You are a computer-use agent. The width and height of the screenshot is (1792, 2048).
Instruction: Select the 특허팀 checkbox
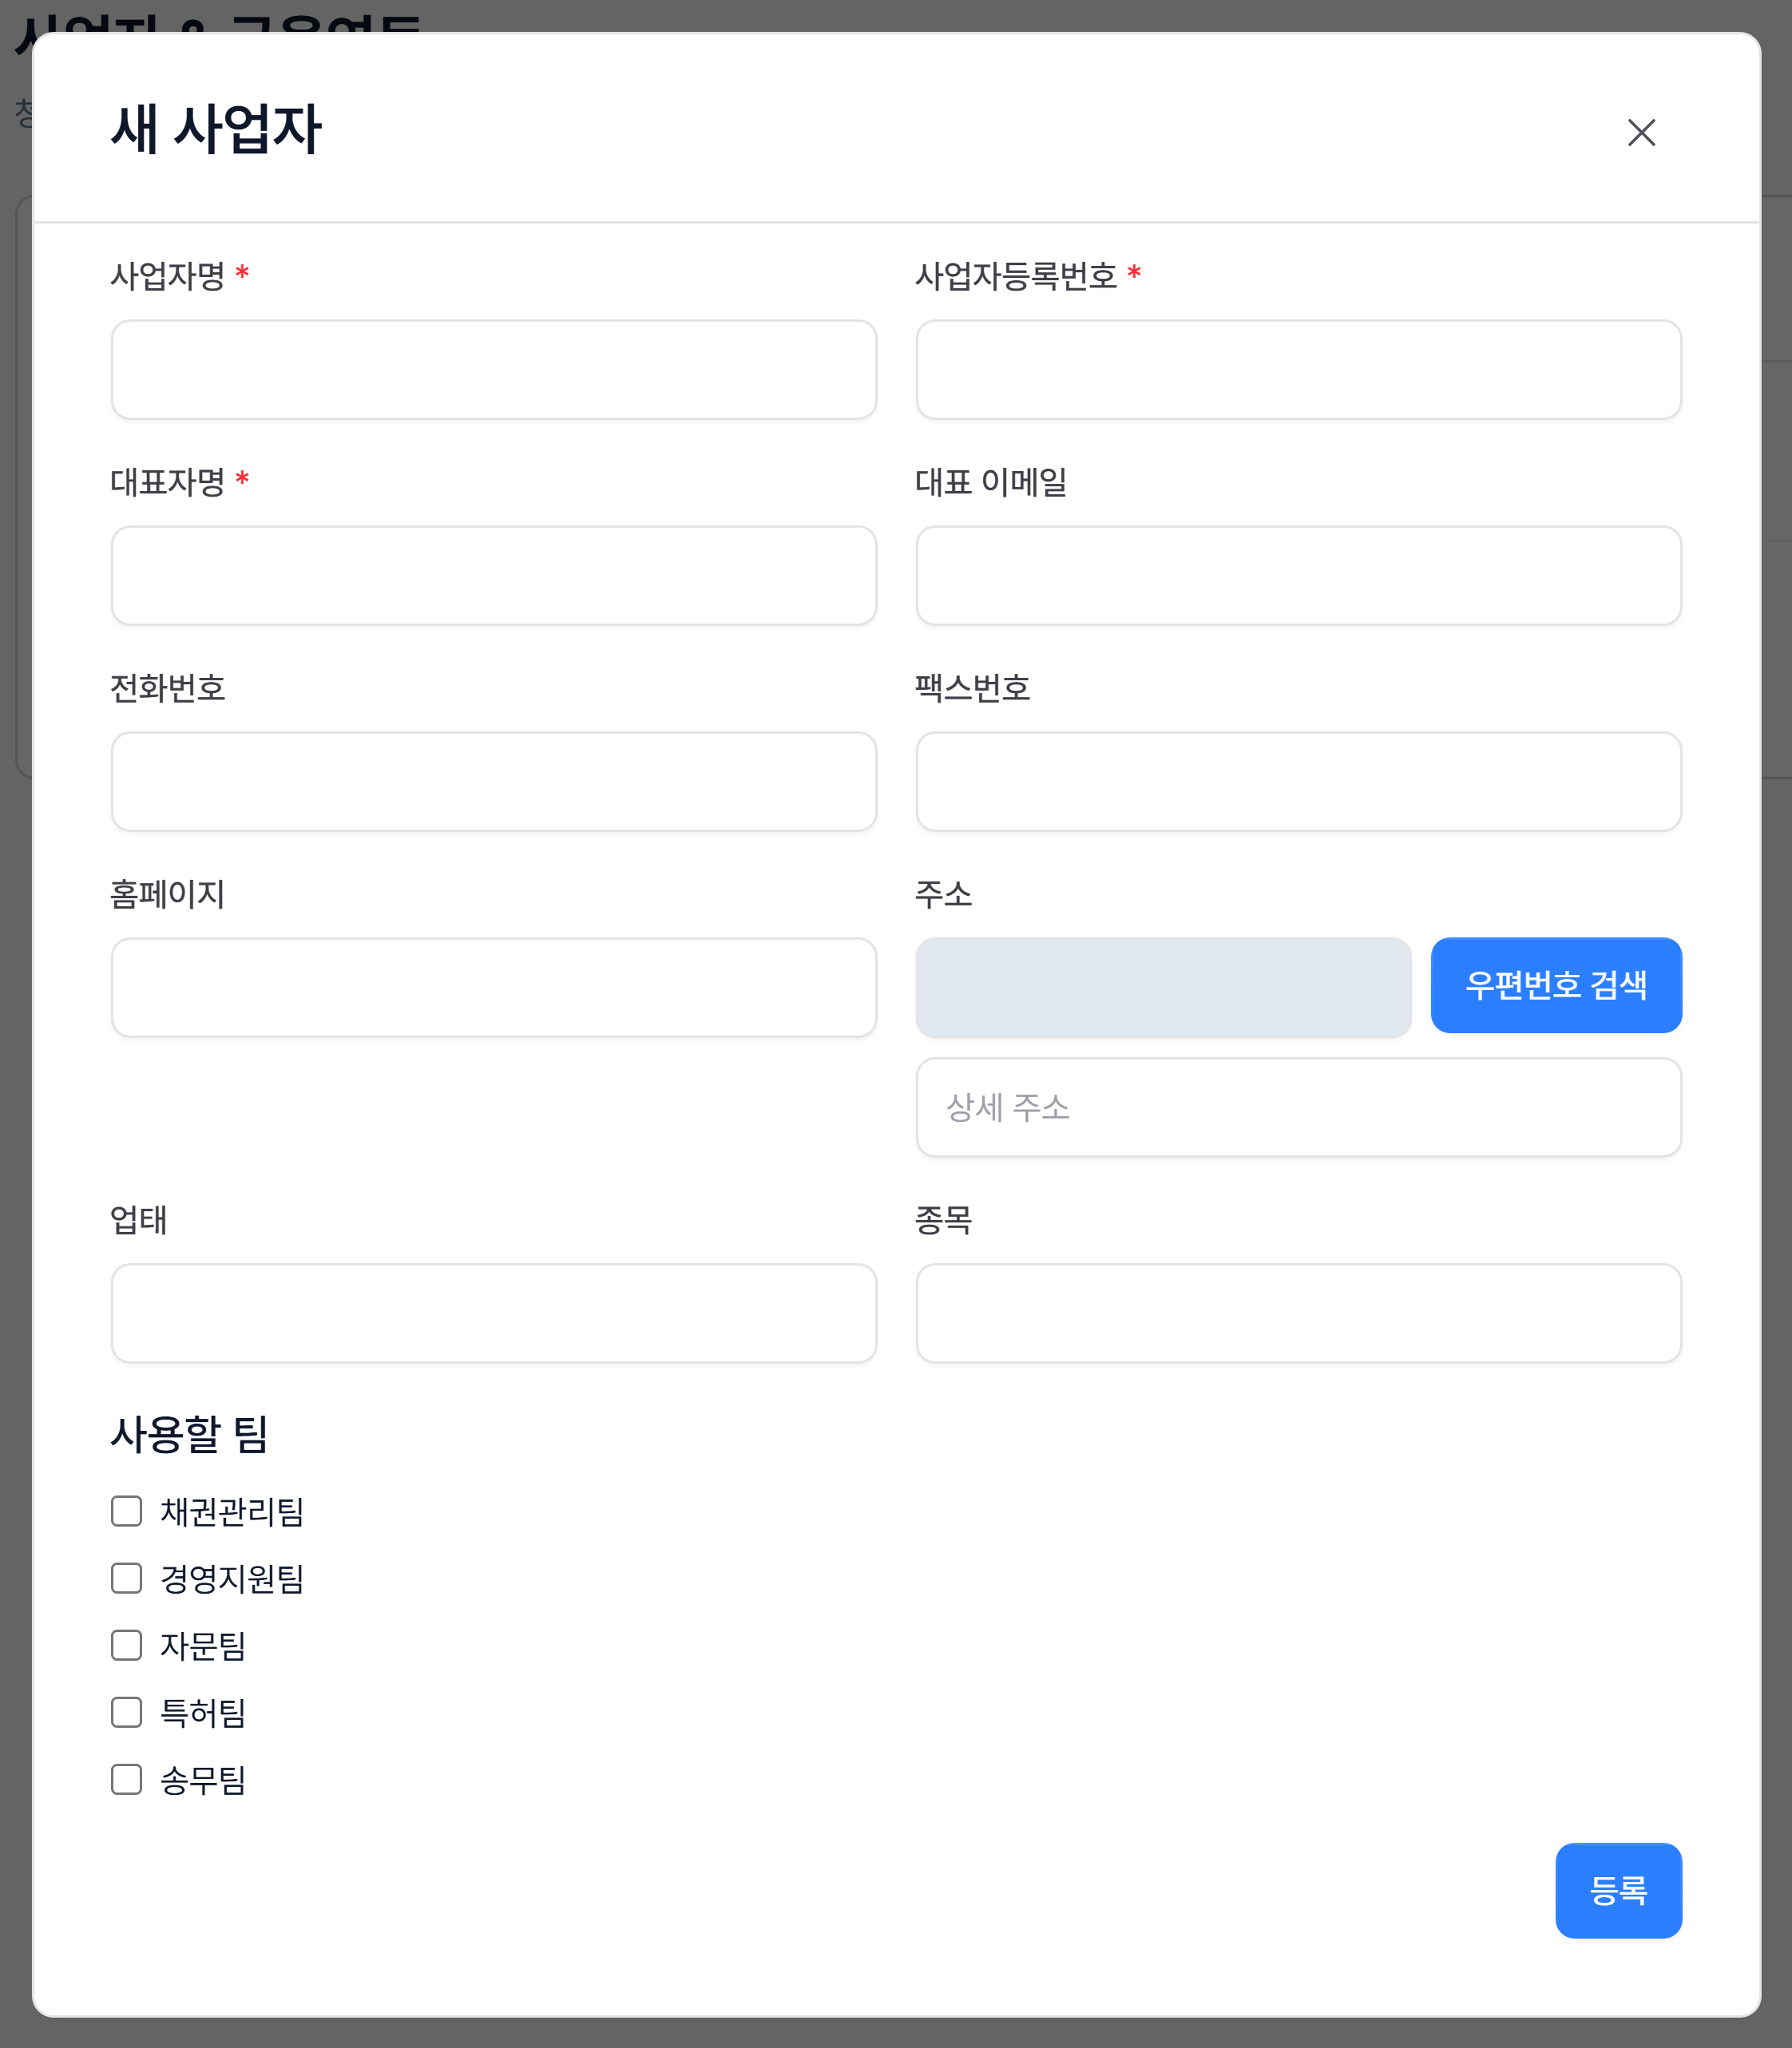coord(126,1712)
